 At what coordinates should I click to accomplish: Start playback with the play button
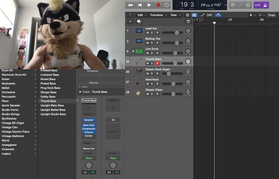[x=149, y=5]
